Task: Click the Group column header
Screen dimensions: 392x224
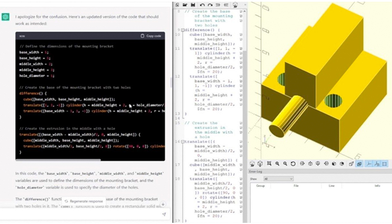Action: click(x=260, y=186)
